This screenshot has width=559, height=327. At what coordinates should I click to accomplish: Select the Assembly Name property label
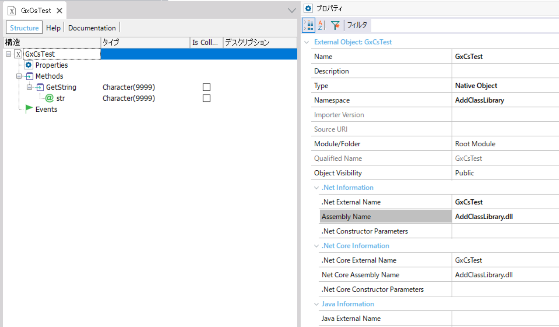(386, 217)
